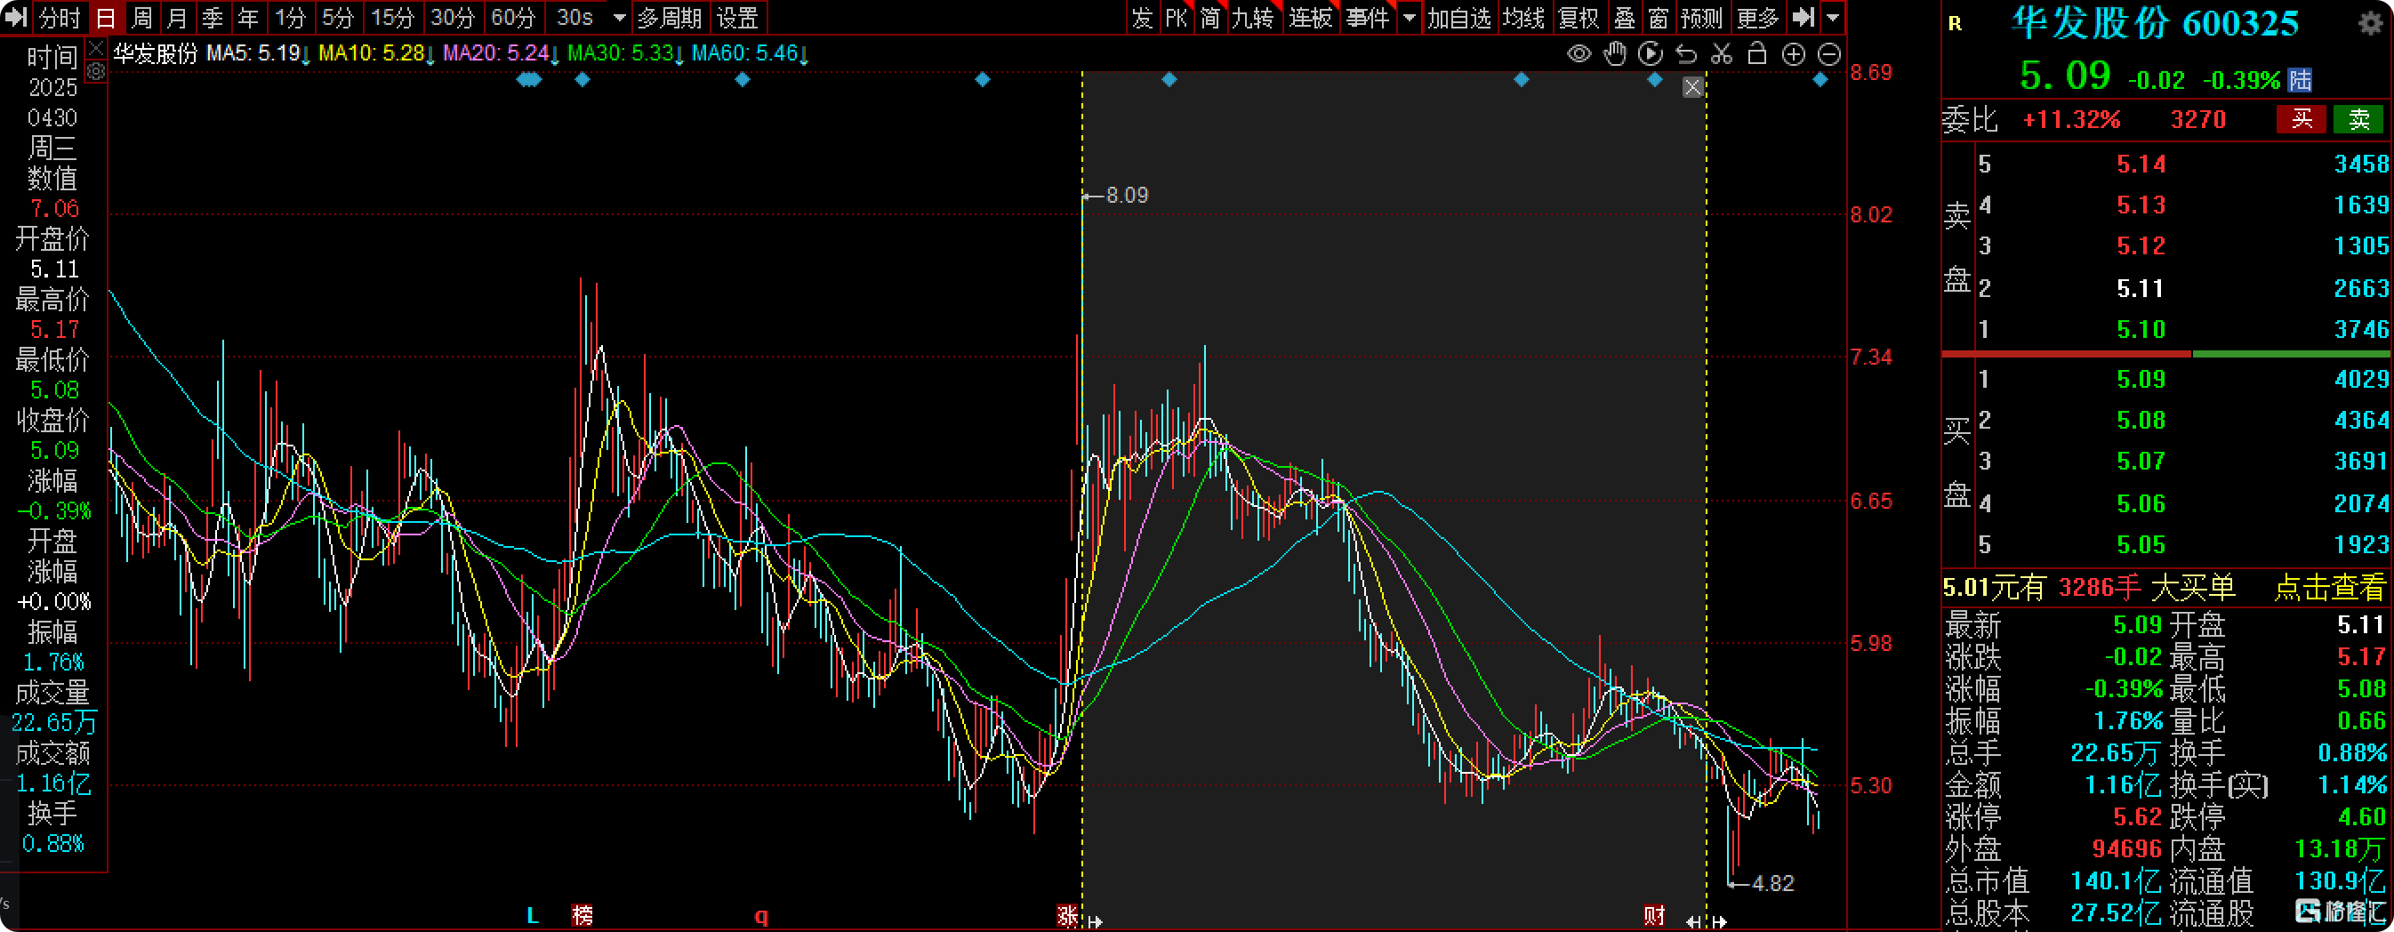Toggle 事件 events button
This screenshot has width=2394, height=932.
pos(1367,17)
